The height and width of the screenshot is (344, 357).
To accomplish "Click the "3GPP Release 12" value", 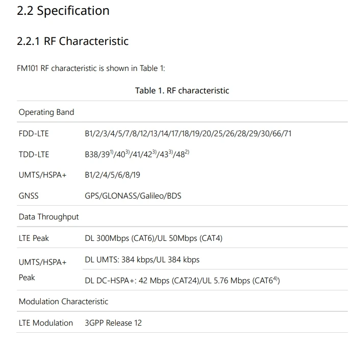I will click(x=113, y=323).
